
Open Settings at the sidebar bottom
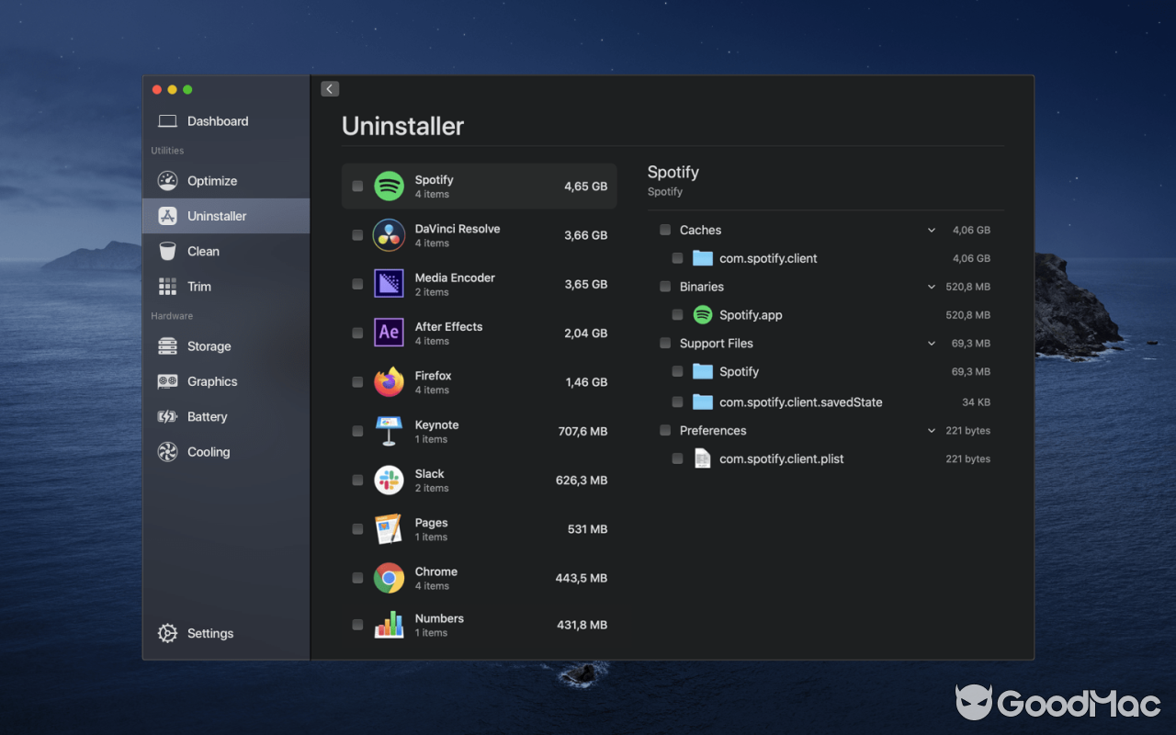(x=209, y=633)
